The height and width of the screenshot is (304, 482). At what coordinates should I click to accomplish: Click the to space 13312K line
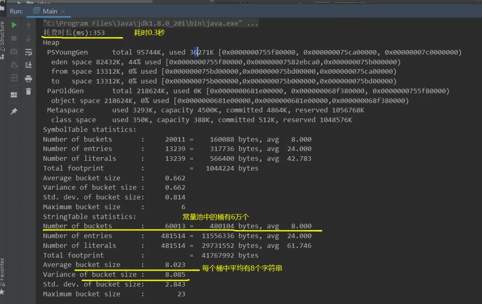(x=224, y=81)
